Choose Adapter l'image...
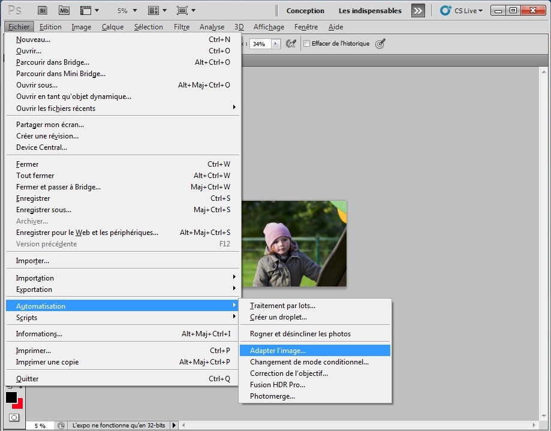The height and width of the screenshot is (431, 551). point(315,351)
